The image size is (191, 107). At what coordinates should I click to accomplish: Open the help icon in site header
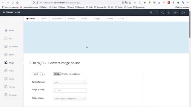[x=168, y=12]
